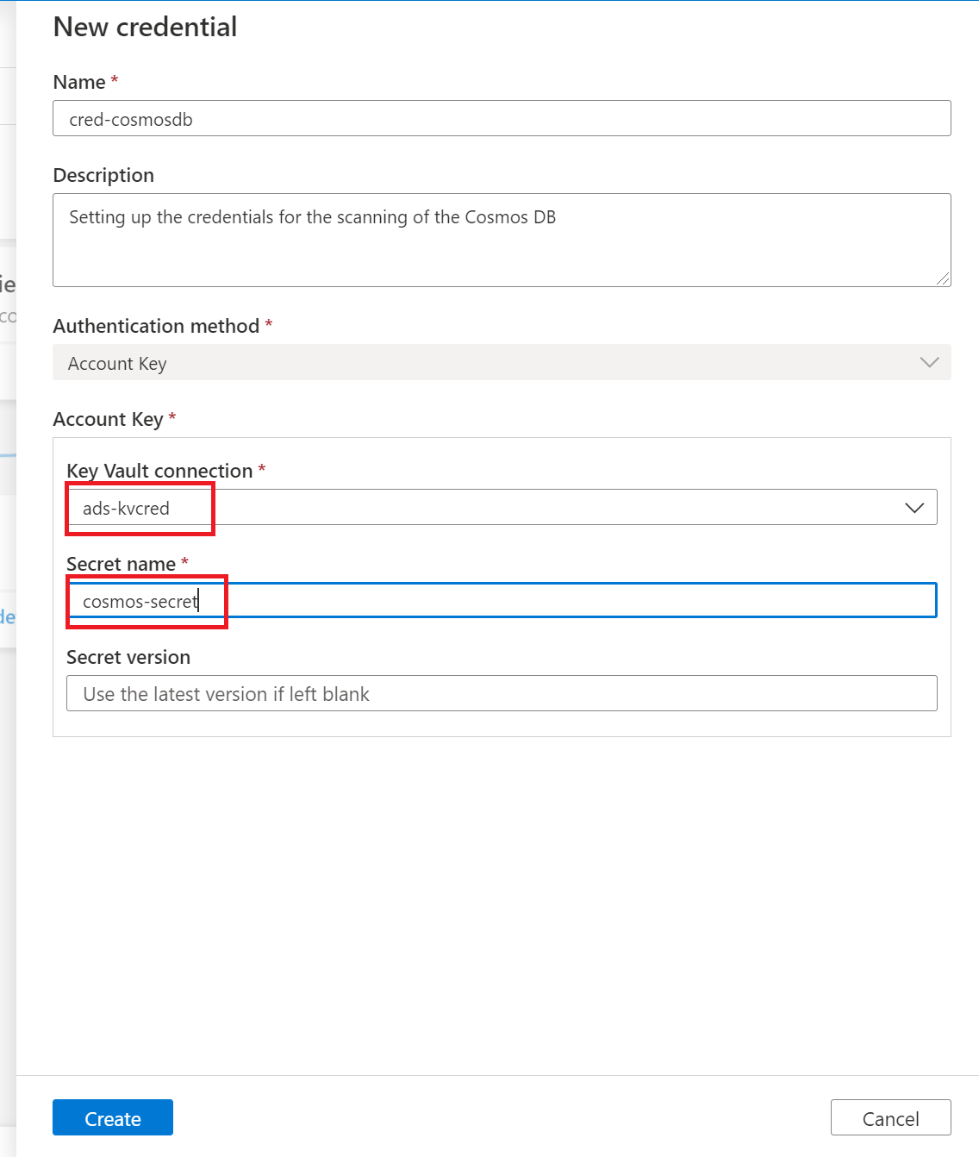Click the Account Key selected value text
This screenshot has height=1157, width=979.
point(117,363)
